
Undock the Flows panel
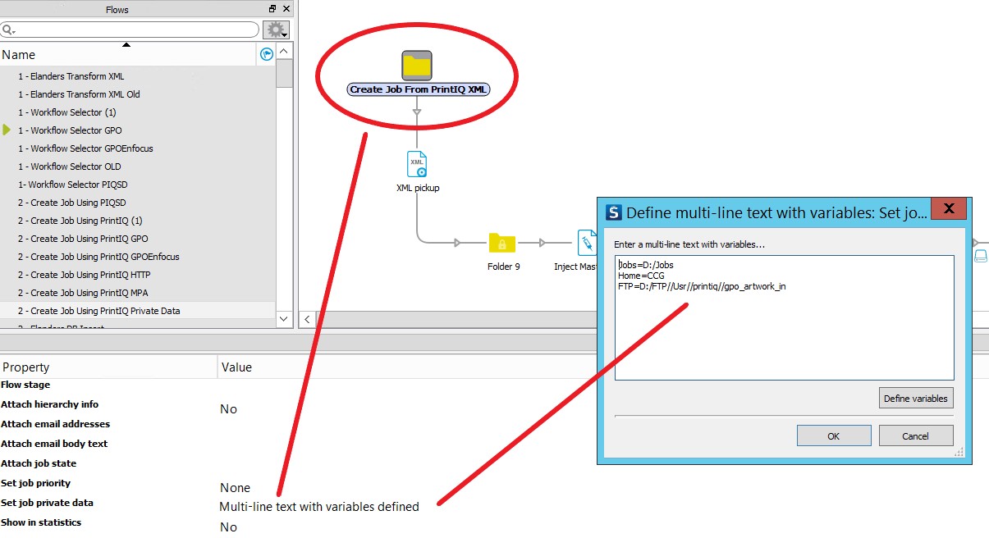(x=272, y=9)
